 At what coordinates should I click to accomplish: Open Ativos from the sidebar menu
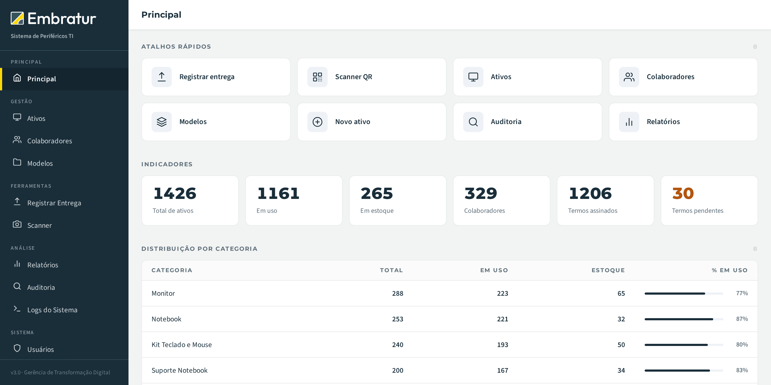point(64,118)
